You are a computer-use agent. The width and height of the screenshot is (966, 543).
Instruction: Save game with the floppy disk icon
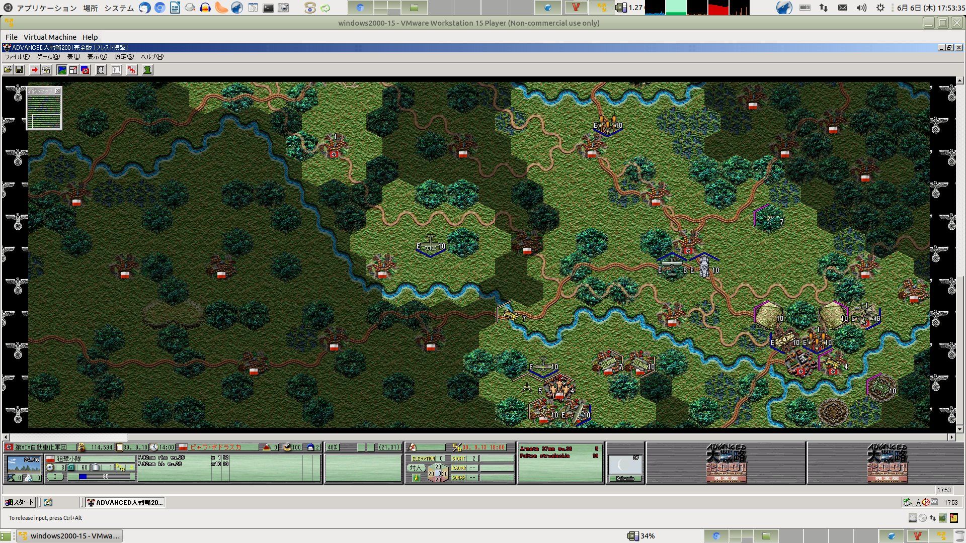pos(19,70)
